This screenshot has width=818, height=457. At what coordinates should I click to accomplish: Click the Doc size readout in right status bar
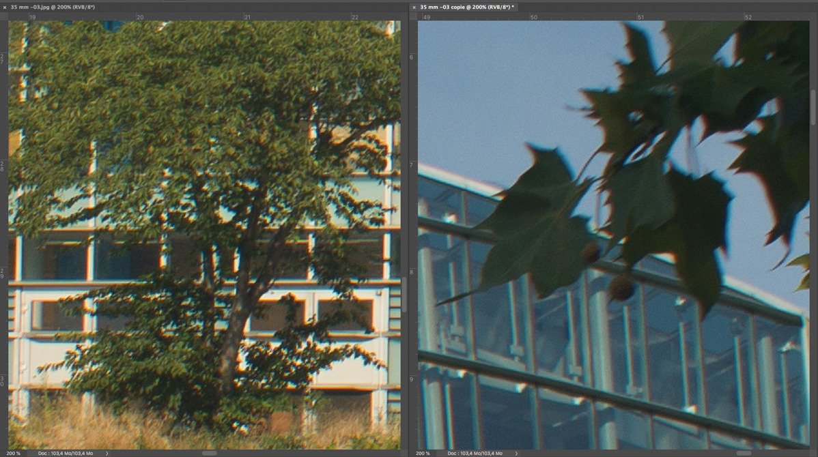click(x=475, y=453)
